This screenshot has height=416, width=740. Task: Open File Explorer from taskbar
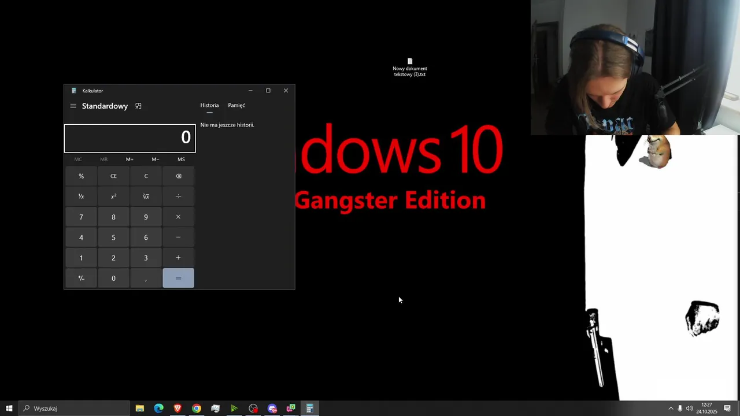(x=140, y=408)
